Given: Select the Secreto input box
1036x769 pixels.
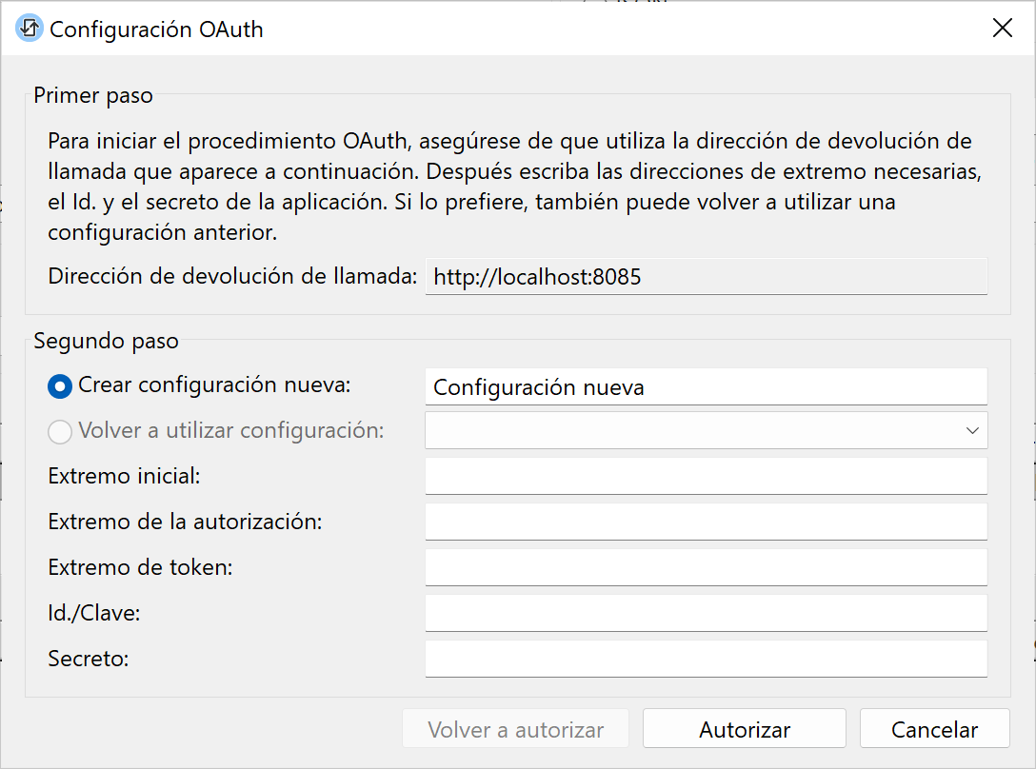Looking at the screenshot, I should click(705, 659).
